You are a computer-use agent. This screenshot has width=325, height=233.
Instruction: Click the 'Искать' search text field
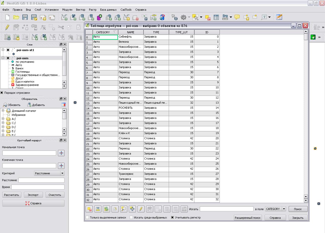(226, 209)
